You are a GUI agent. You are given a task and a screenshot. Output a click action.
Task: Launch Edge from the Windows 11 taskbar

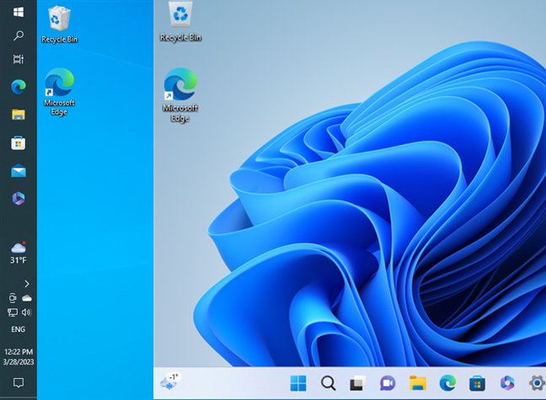coord(447,383)
